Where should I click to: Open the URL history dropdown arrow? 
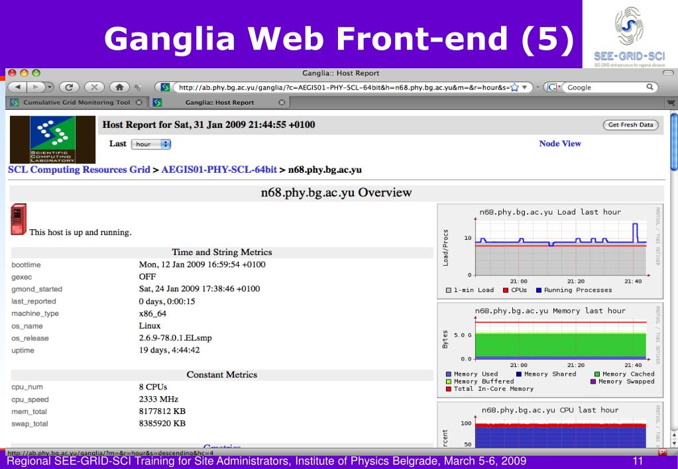pyautogui.click(x=524, y=87)
